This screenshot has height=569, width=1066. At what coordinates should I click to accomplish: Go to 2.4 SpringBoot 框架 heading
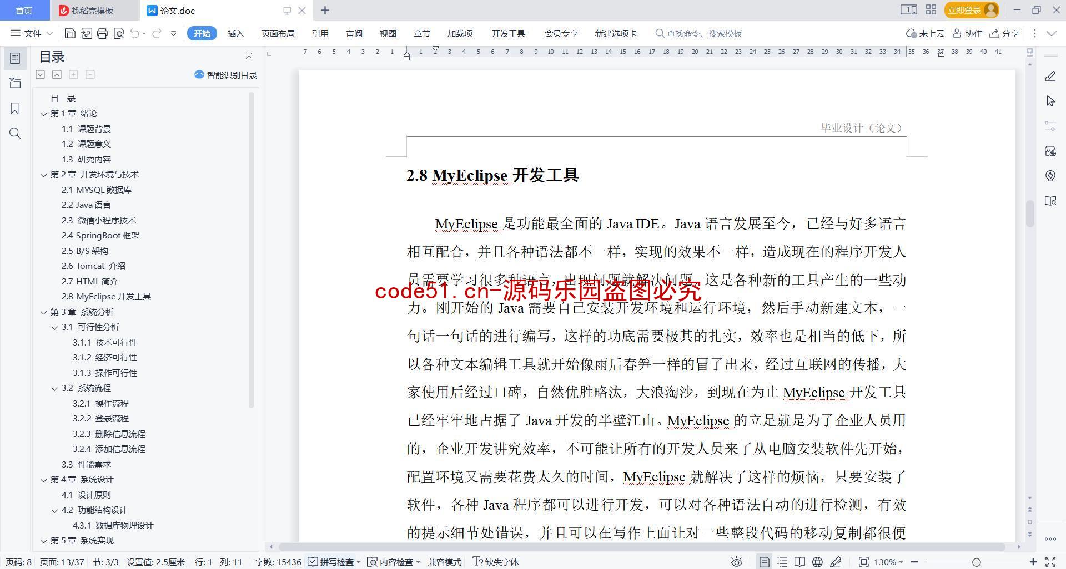point(100,235)
